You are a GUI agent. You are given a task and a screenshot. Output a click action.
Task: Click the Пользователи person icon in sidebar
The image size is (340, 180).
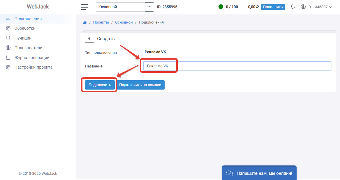click(x=8, y=48)
